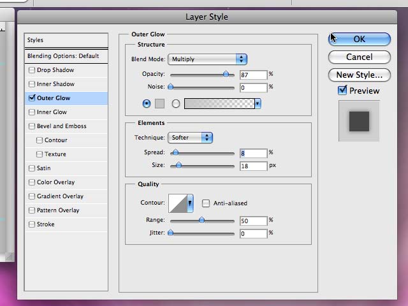408x306 pixels.
Task: Click the New Style... button
Action: (359, 75)
